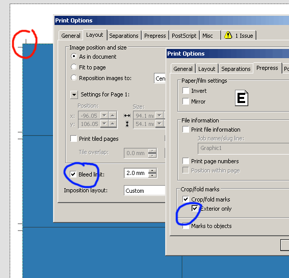Image resolution: width=289 pixels, height=278 pixels.
Task: Click the yellow warning icon on Issue tab
Action: [228, 35]
